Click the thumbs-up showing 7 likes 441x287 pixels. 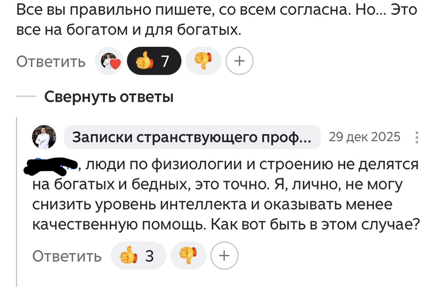[154, 61]
